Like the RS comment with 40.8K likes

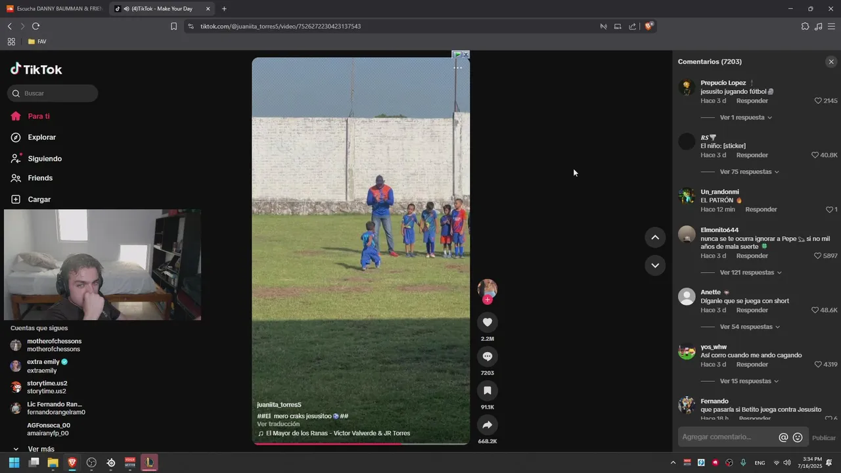pyautogui.click(x=815, y=155)
